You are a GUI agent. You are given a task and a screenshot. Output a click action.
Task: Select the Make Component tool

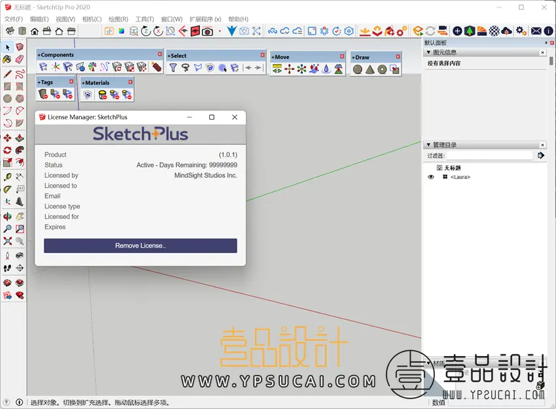(20, 47)
